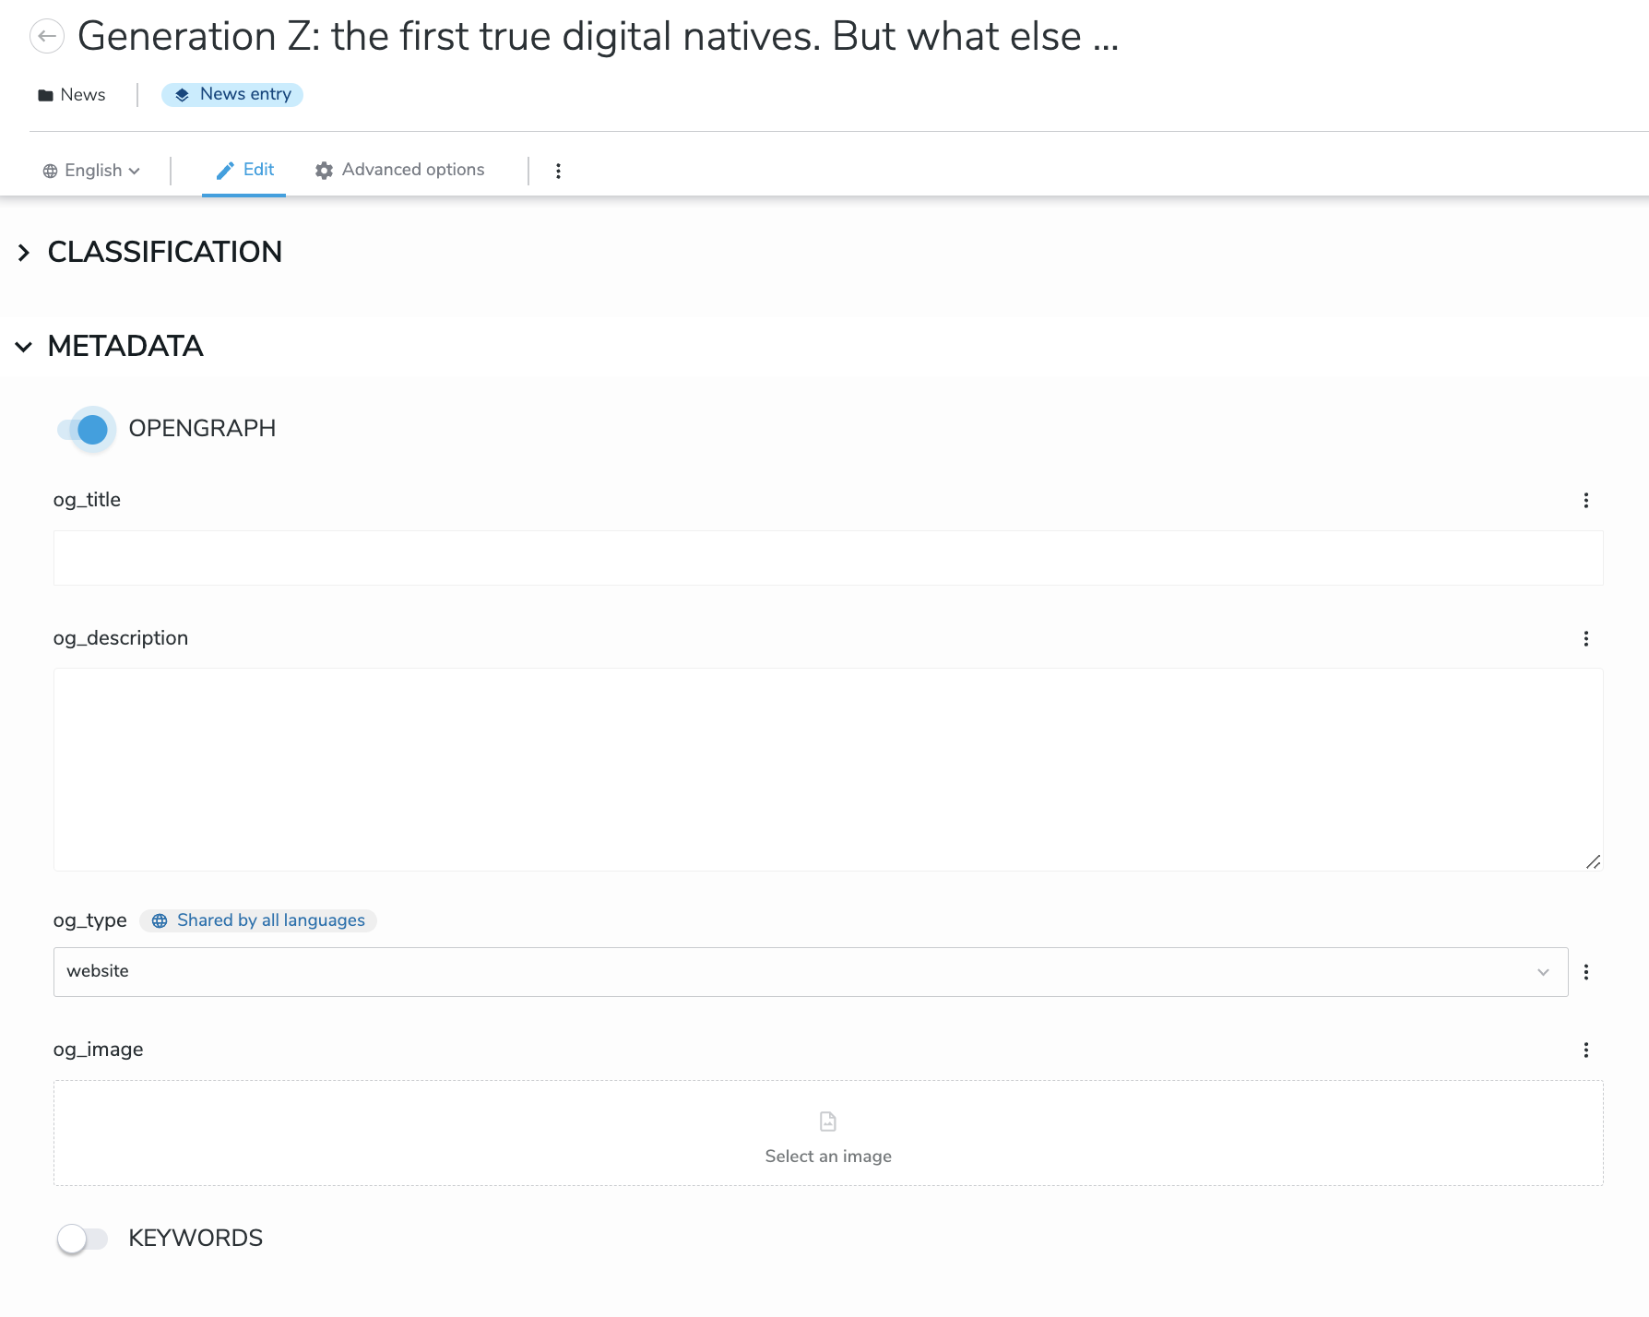This screenshot has height=1317, width=1649.
Task: Open the og_image field options menu
Action: click(1585, 1050)
